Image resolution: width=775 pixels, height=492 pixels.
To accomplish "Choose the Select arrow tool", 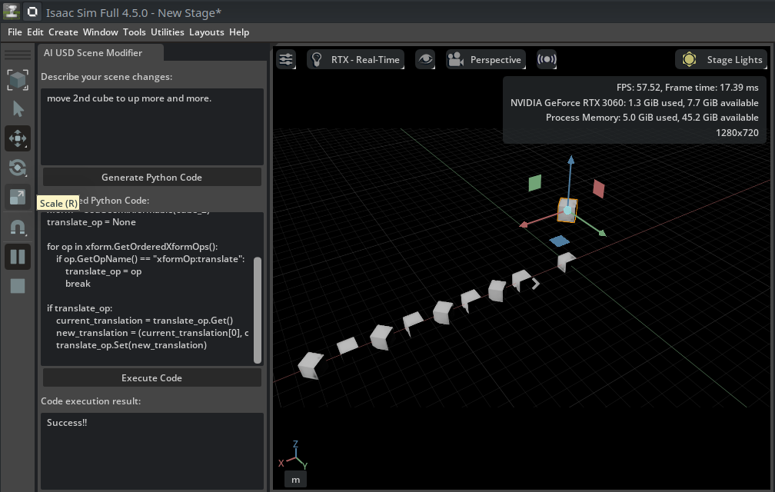I will coord(17,108).
